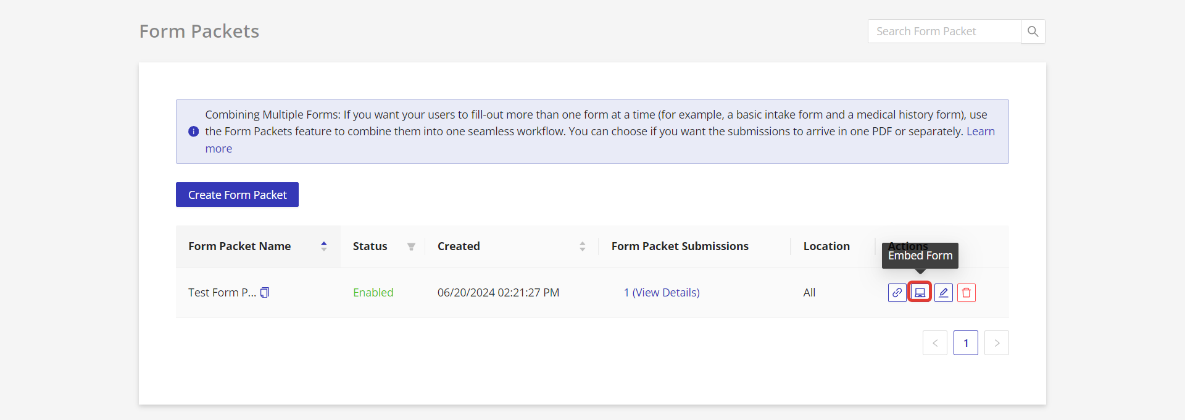This screenshot has height=420, width=1185.
Task: Click Create Form Packet button
Action: (237, 195)
